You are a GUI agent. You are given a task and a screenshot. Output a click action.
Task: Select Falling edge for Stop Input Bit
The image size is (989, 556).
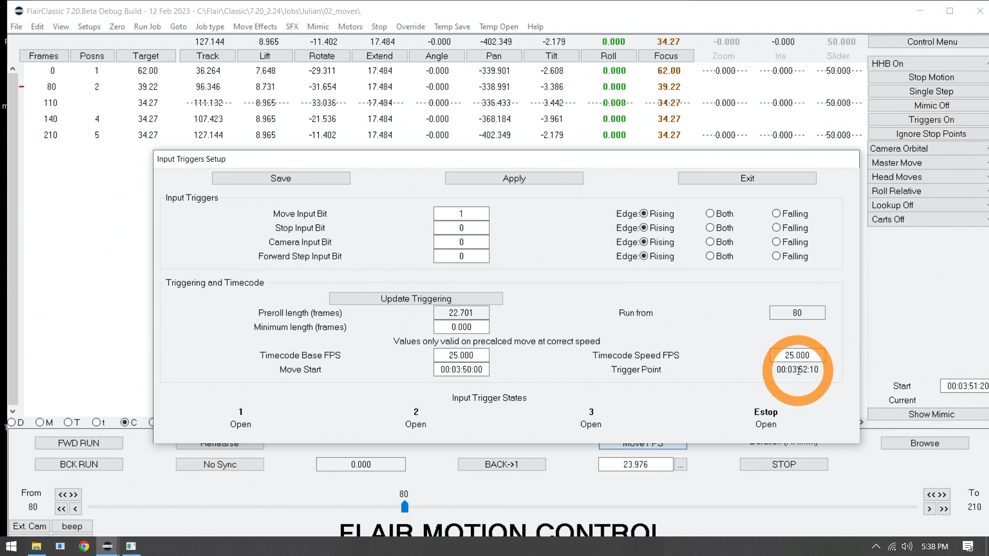point(776,228)
